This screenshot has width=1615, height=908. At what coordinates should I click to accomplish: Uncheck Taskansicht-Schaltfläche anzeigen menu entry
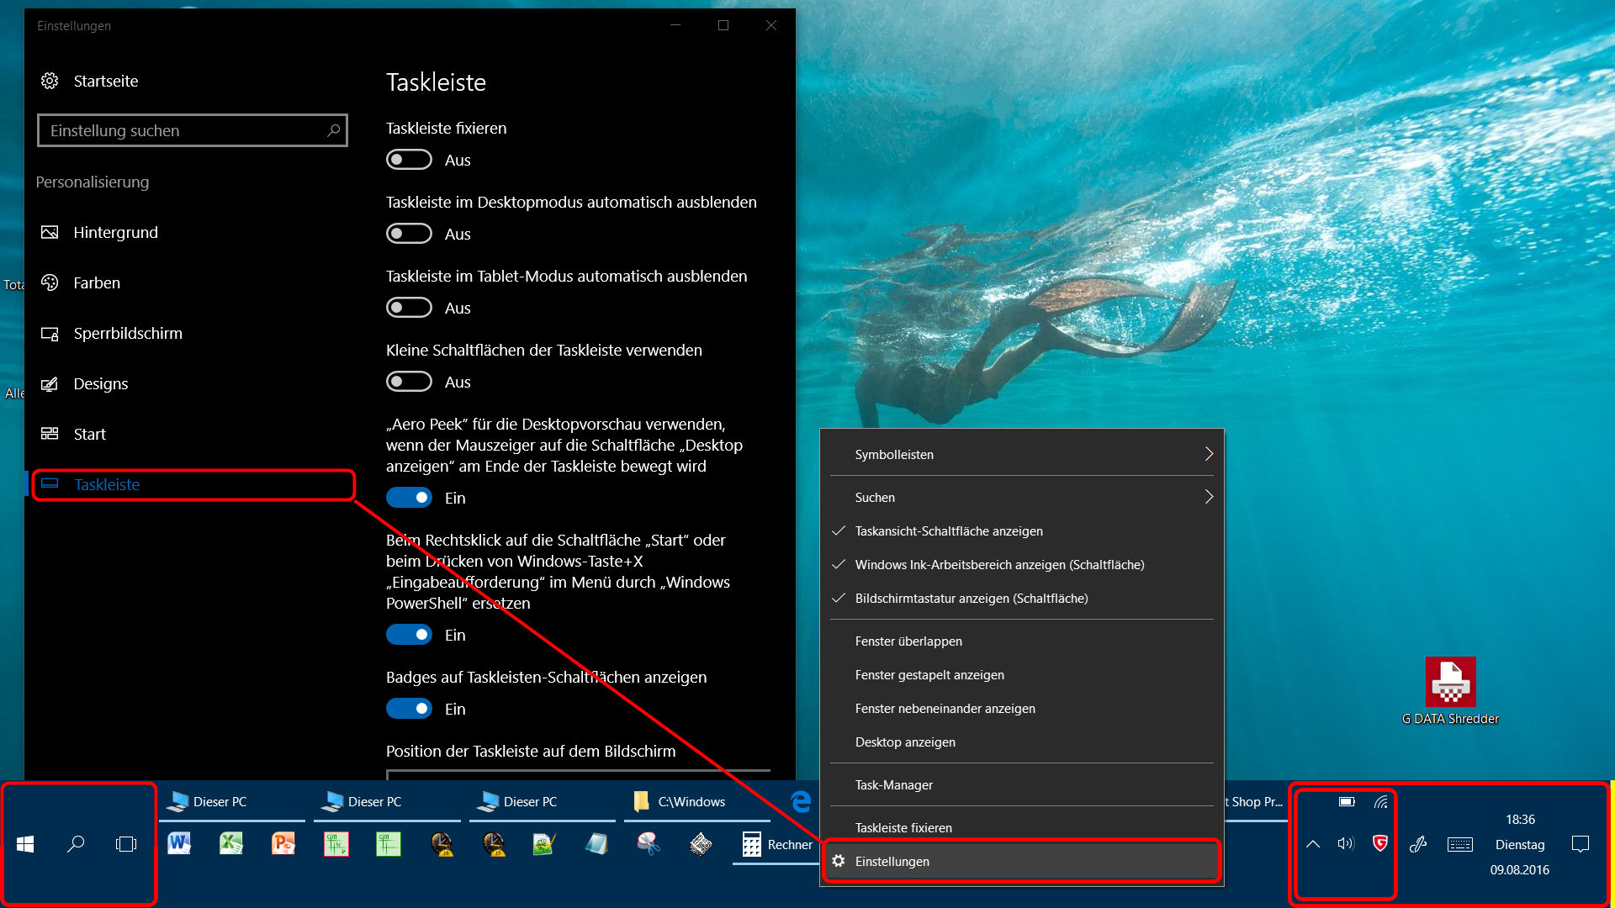pyautogui.click(x=949, y=531)
